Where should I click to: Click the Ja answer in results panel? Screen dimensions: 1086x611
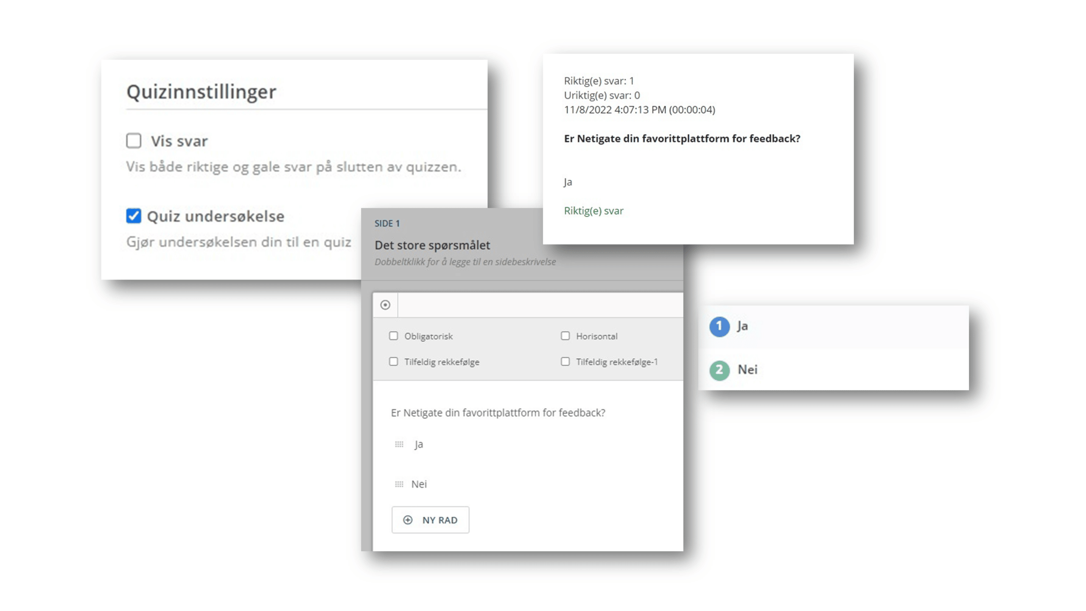click(568, 182)
